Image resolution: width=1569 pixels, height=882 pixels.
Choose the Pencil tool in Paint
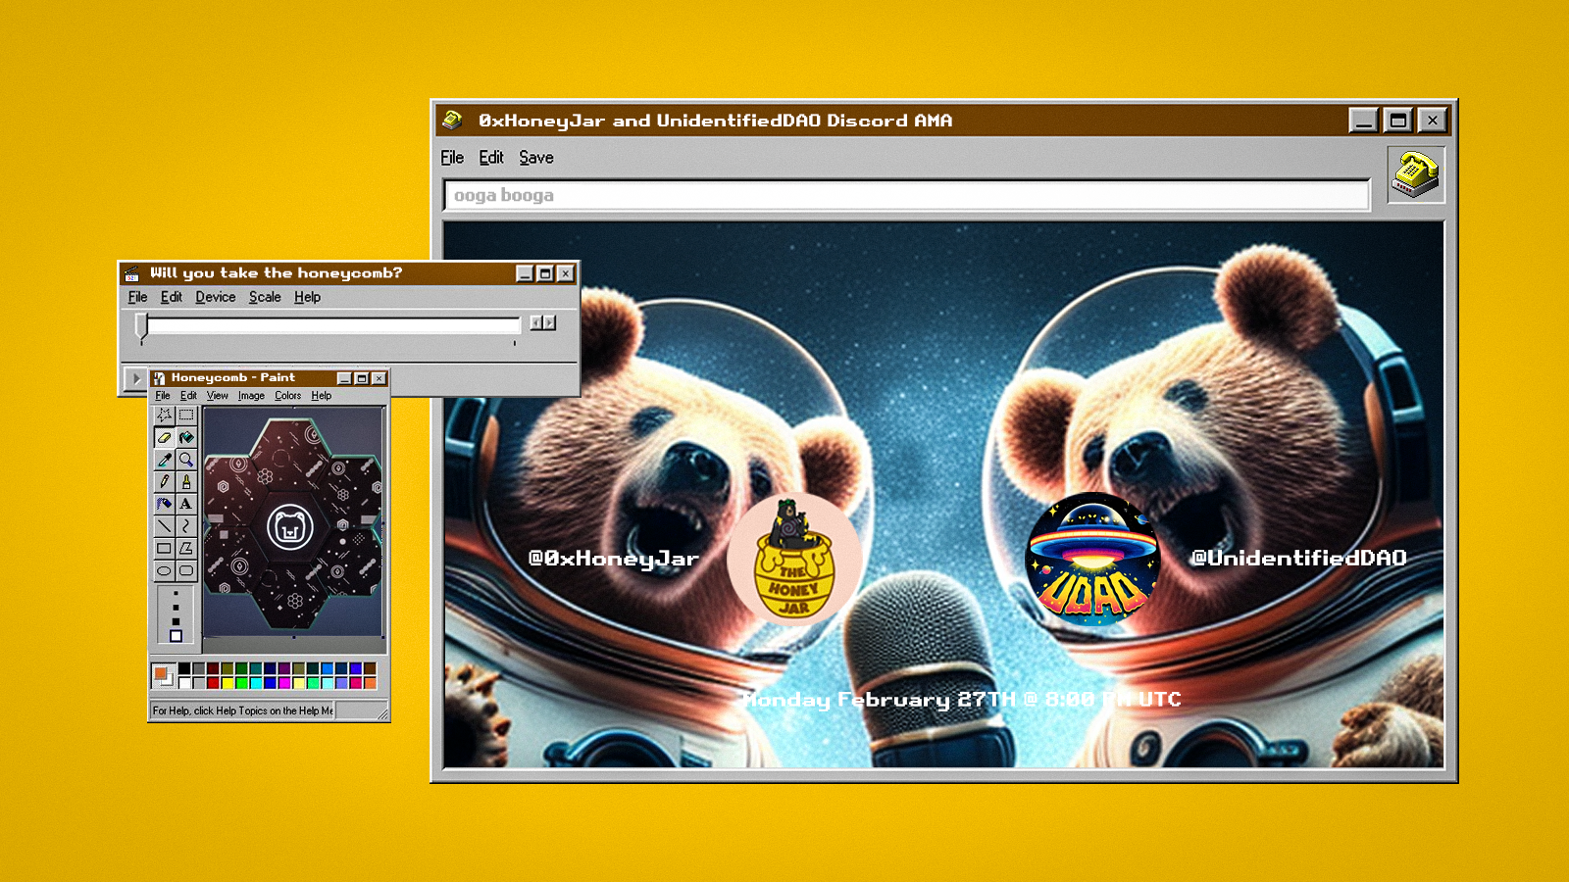(164, 481)
